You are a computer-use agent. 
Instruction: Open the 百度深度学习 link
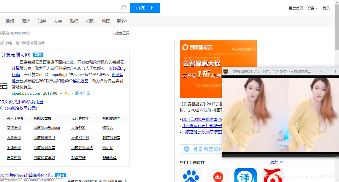[x=44, y=158]
